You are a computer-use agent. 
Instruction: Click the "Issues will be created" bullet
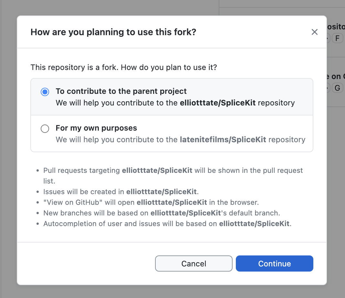click(121, 192)
